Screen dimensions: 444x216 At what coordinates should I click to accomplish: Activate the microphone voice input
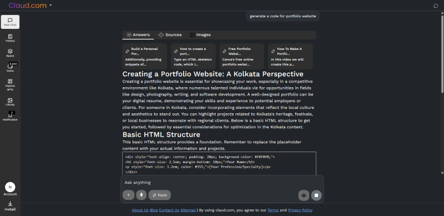(142, 195)
